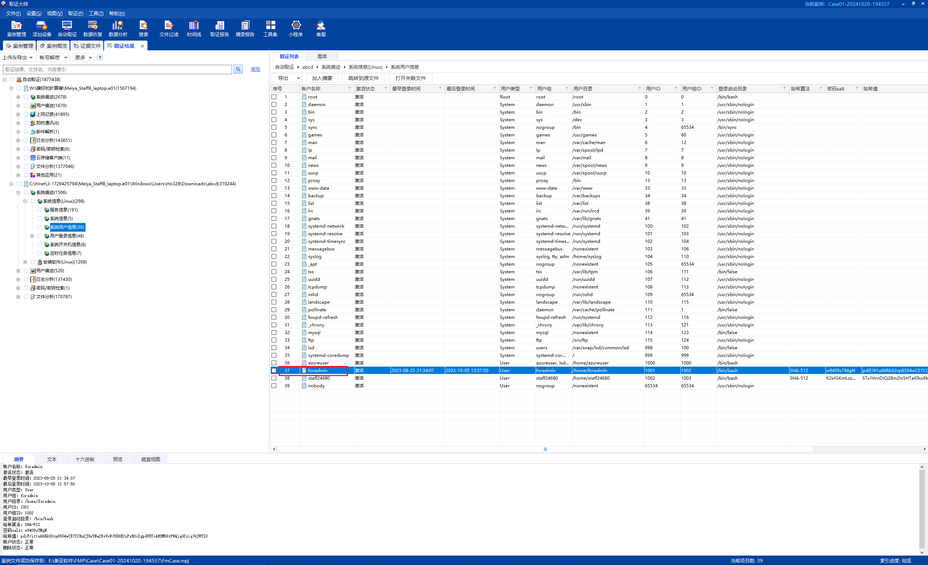Open the 案例管理 toolbar icon

point(16,29)
